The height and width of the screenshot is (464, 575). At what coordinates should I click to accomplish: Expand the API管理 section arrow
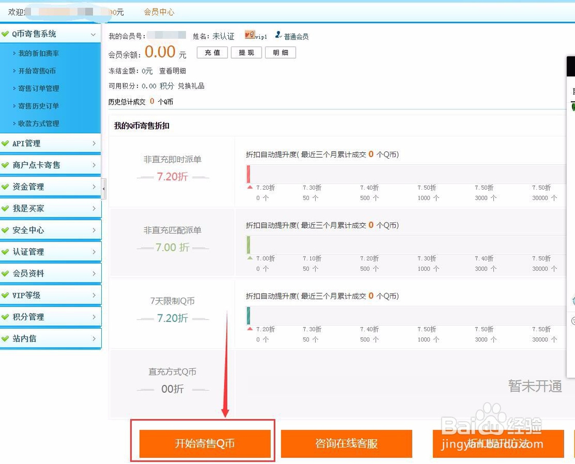tap(94, 143)
